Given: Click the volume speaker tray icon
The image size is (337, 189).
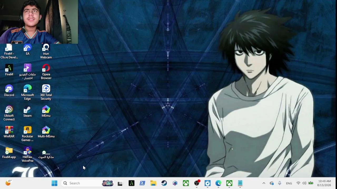Looking at the screenshot, I should point(304,183).
